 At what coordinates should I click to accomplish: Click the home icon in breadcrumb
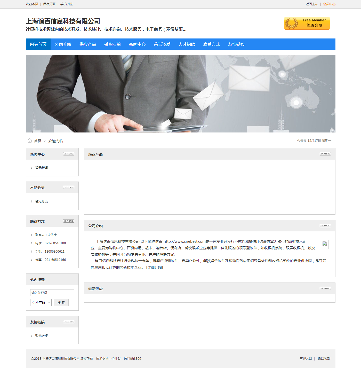click(30, 140)
